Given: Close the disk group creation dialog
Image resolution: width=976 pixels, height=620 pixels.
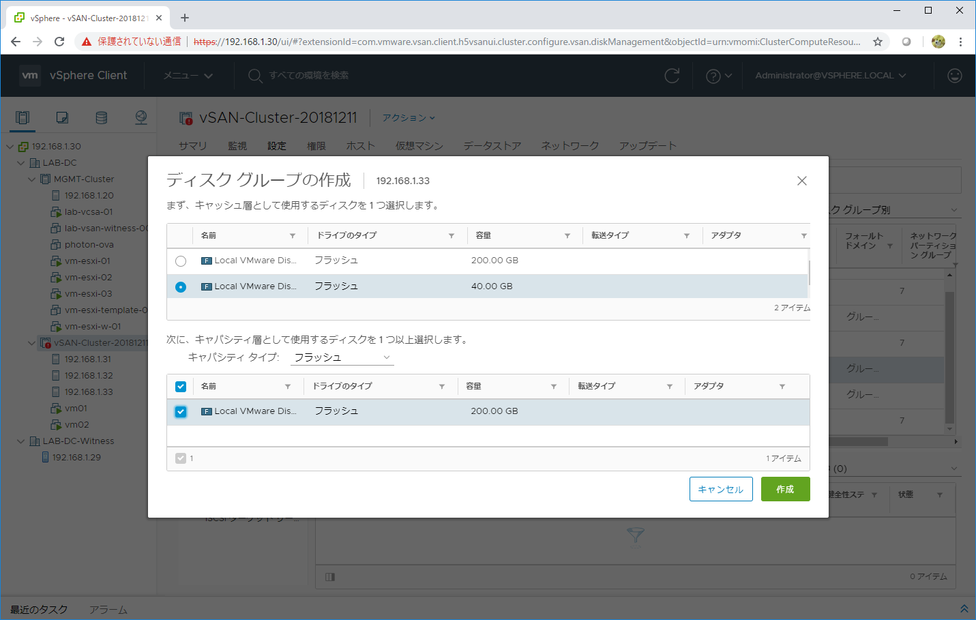Looking at the screenshot, I should (802, 181).
